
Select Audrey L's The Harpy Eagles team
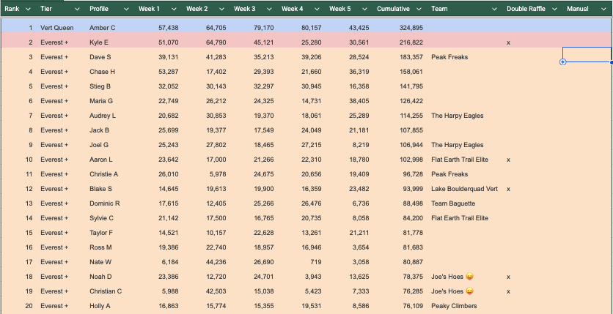(458, 116)
